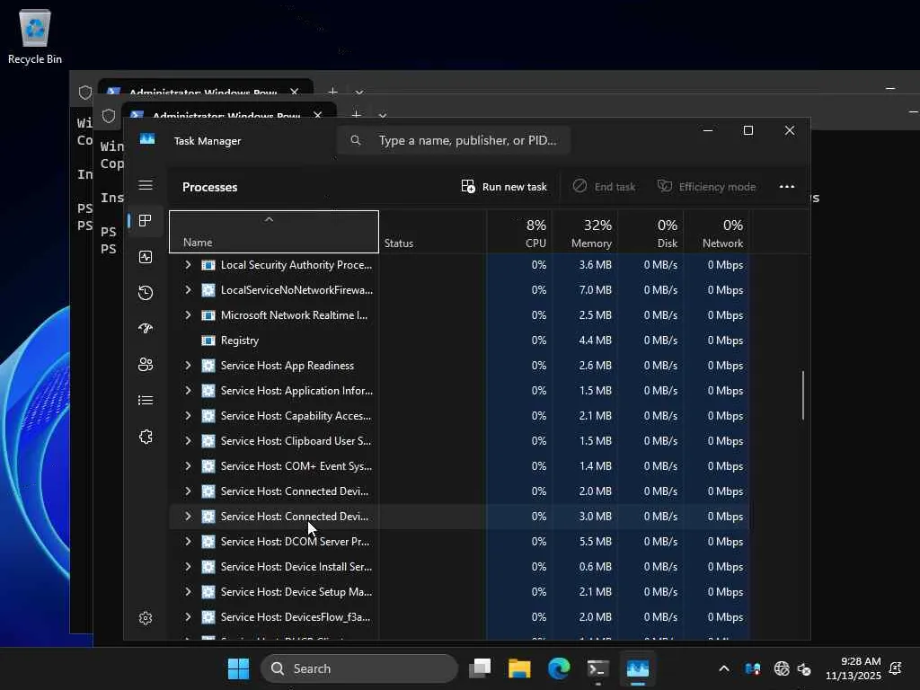Open Task View from the taskbar
The height and width of the screenshot is (690, 920).
(480, 668)
